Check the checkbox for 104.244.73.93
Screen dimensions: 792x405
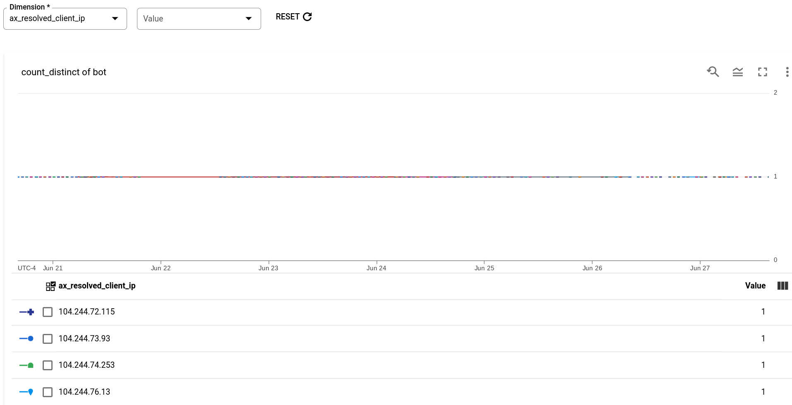pyautogui.click(x=48, y=338)
